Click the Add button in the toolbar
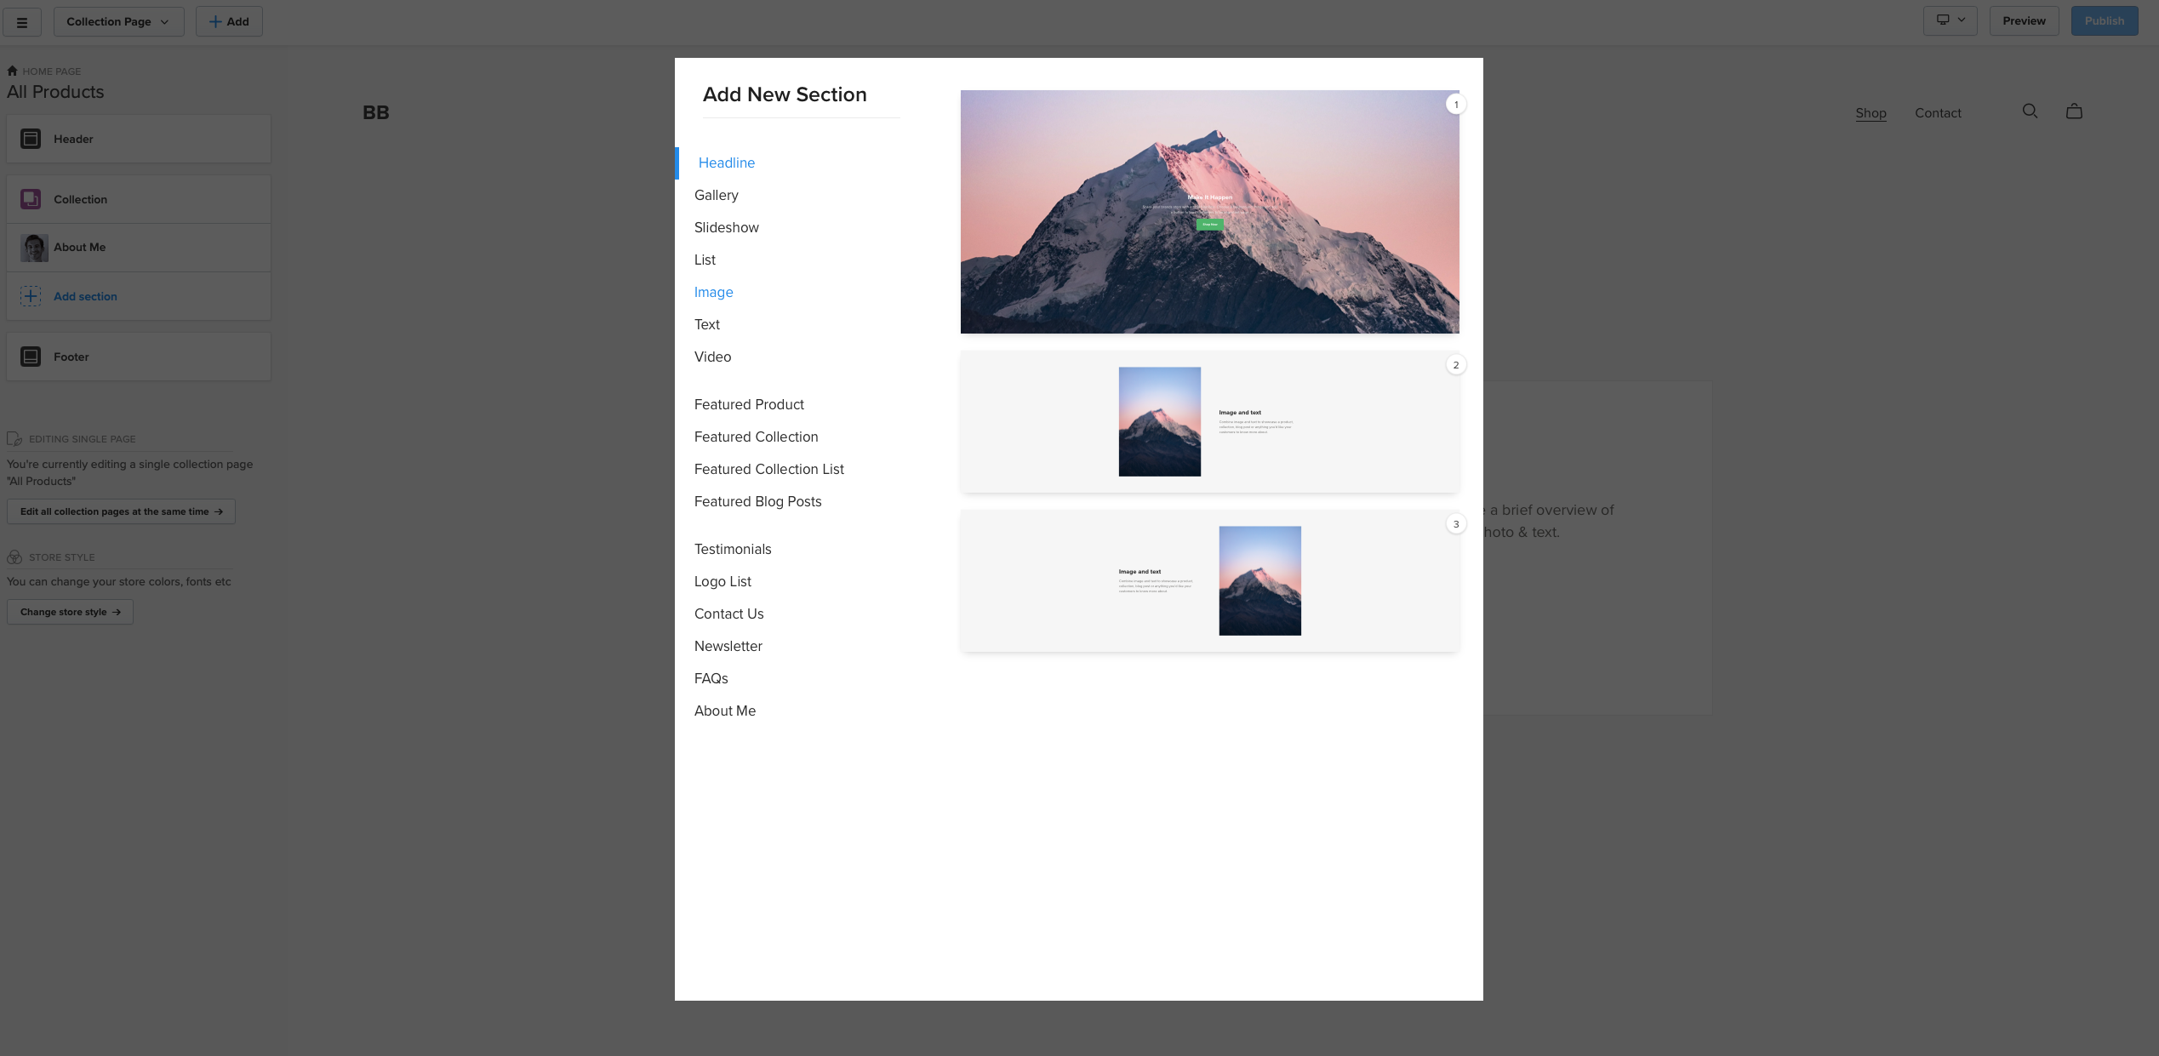 (228, 20)
